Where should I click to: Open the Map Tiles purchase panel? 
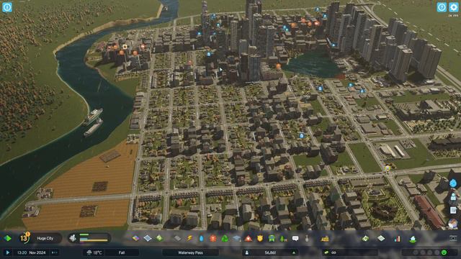pos(381,238)
